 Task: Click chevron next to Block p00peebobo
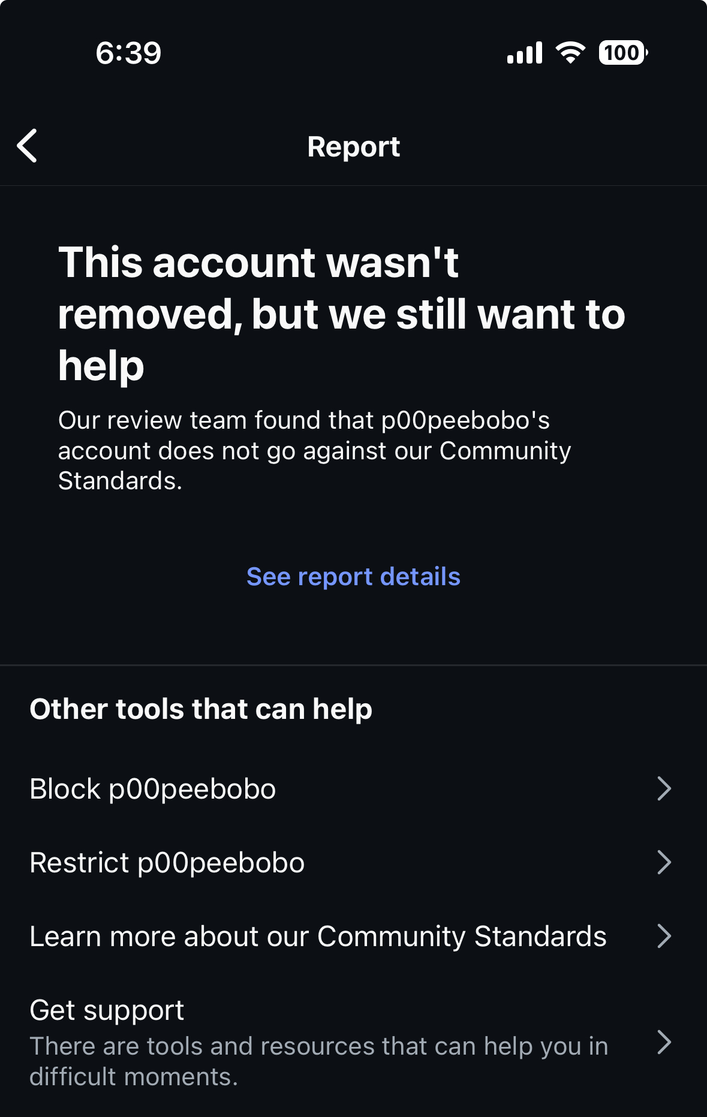[x=664, y=788]
